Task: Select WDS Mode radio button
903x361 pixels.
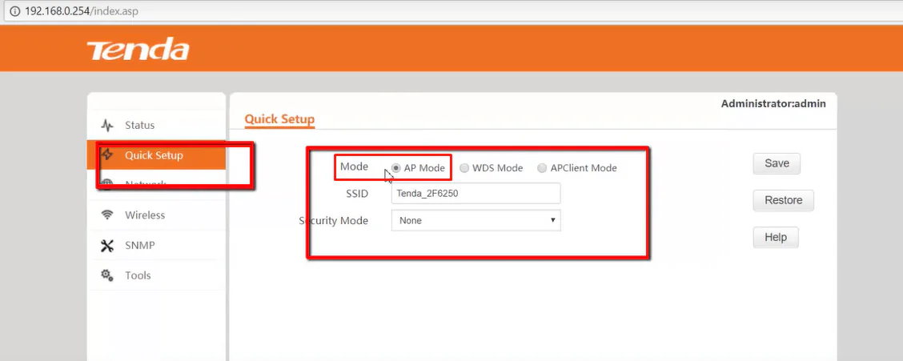Action: (x=464, y=168)
